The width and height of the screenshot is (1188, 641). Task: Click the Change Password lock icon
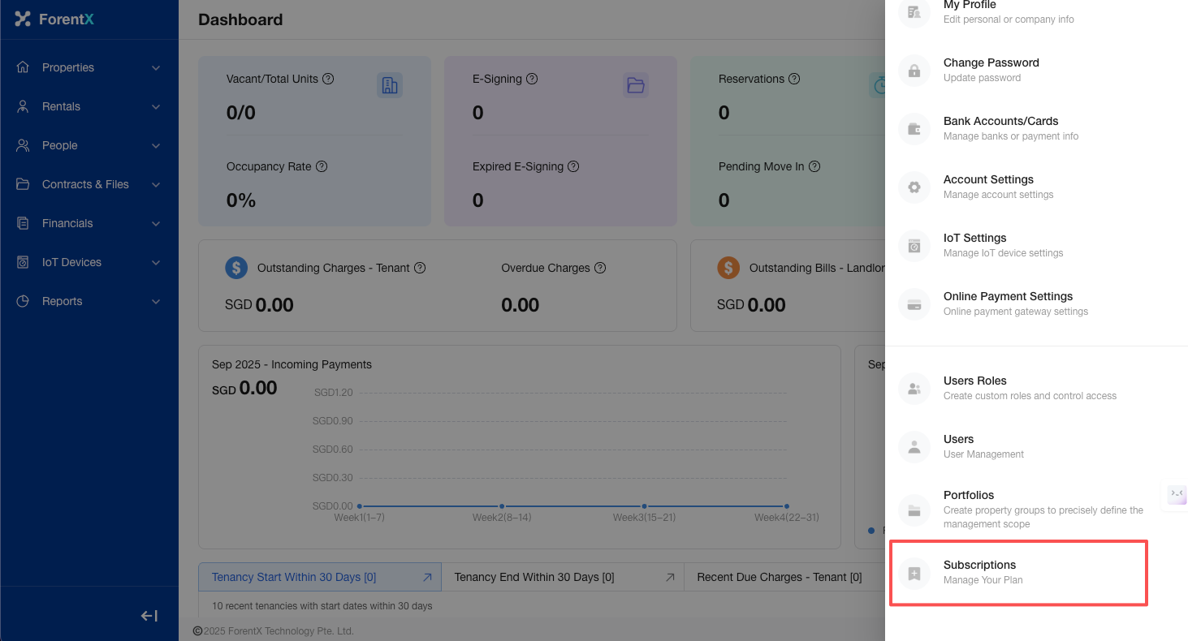(x=914, y=71)
